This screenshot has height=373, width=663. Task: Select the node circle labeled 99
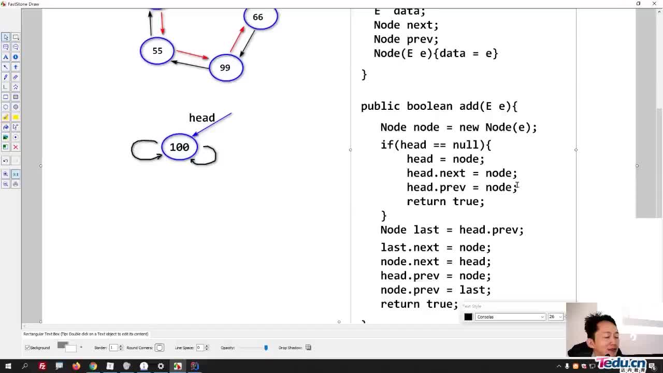click(226, 68)
